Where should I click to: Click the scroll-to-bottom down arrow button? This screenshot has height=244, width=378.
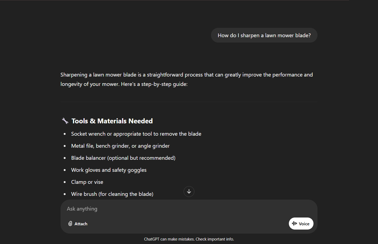pos(189,192)
